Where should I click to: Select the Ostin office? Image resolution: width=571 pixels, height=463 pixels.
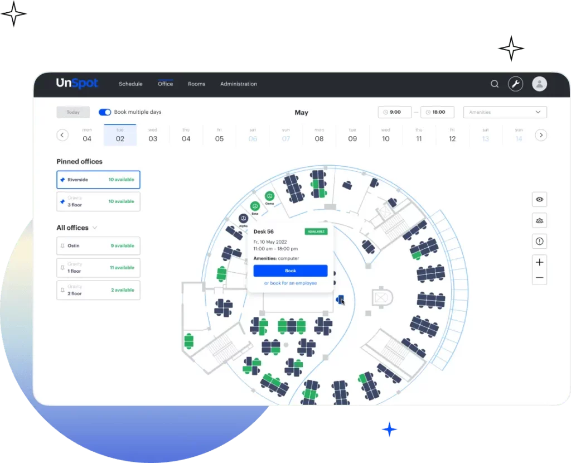tap(98, 246)
